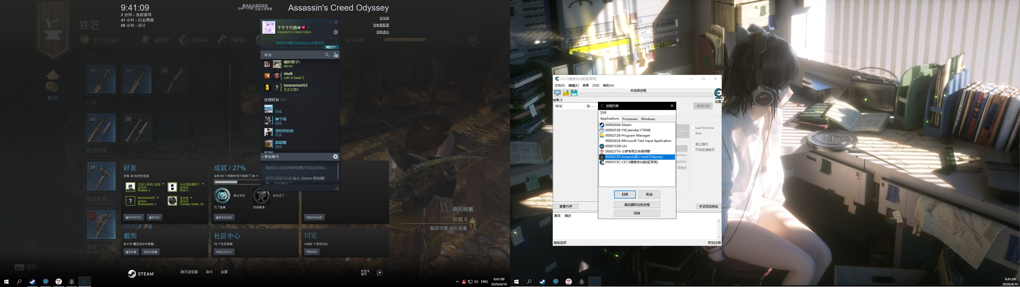This screenshot has height=287, width=1020.
Task: Open Steam on the left taskbar
Action: coord(32,281)
